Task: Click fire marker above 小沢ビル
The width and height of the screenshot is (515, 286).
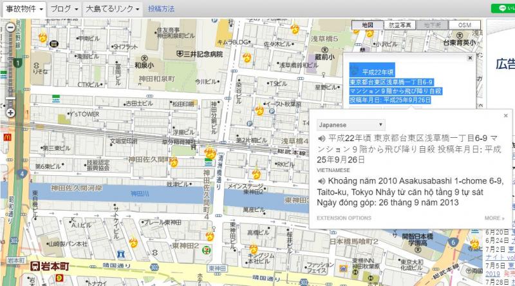Action: [370, 33]
